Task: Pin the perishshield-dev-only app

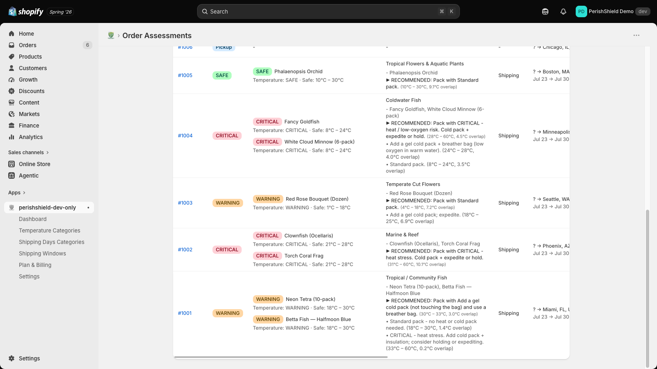Action: (x=88, y=207)
